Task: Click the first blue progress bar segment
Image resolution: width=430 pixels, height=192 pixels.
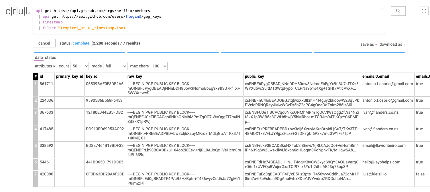Action: [79, 52]
